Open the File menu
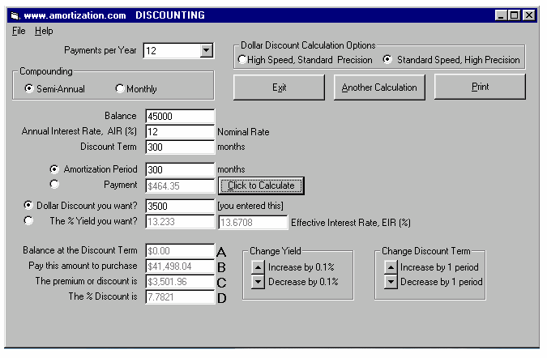 coord(19,31)
